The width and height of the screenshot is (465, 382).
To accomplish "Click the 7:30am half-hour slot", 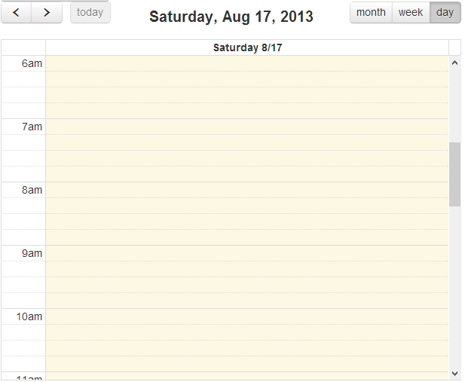I will [x=247, y=158].
